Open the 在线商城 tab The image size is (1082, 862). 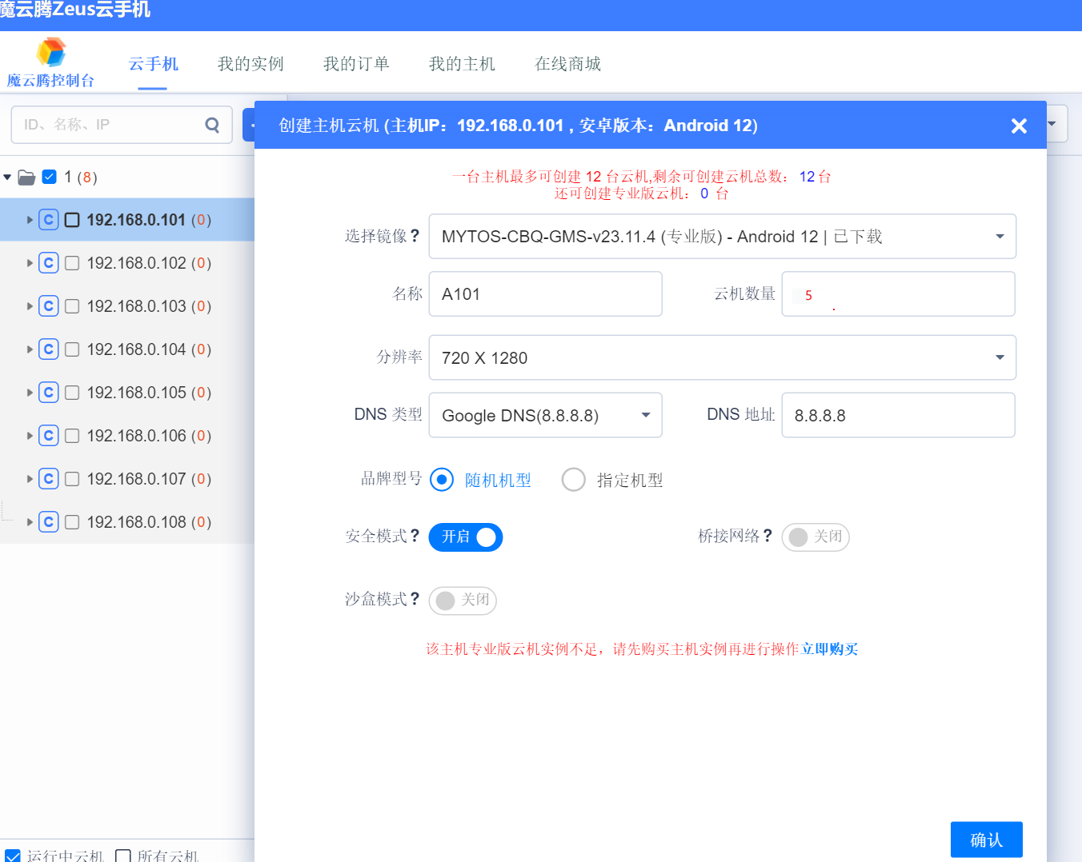567,64
